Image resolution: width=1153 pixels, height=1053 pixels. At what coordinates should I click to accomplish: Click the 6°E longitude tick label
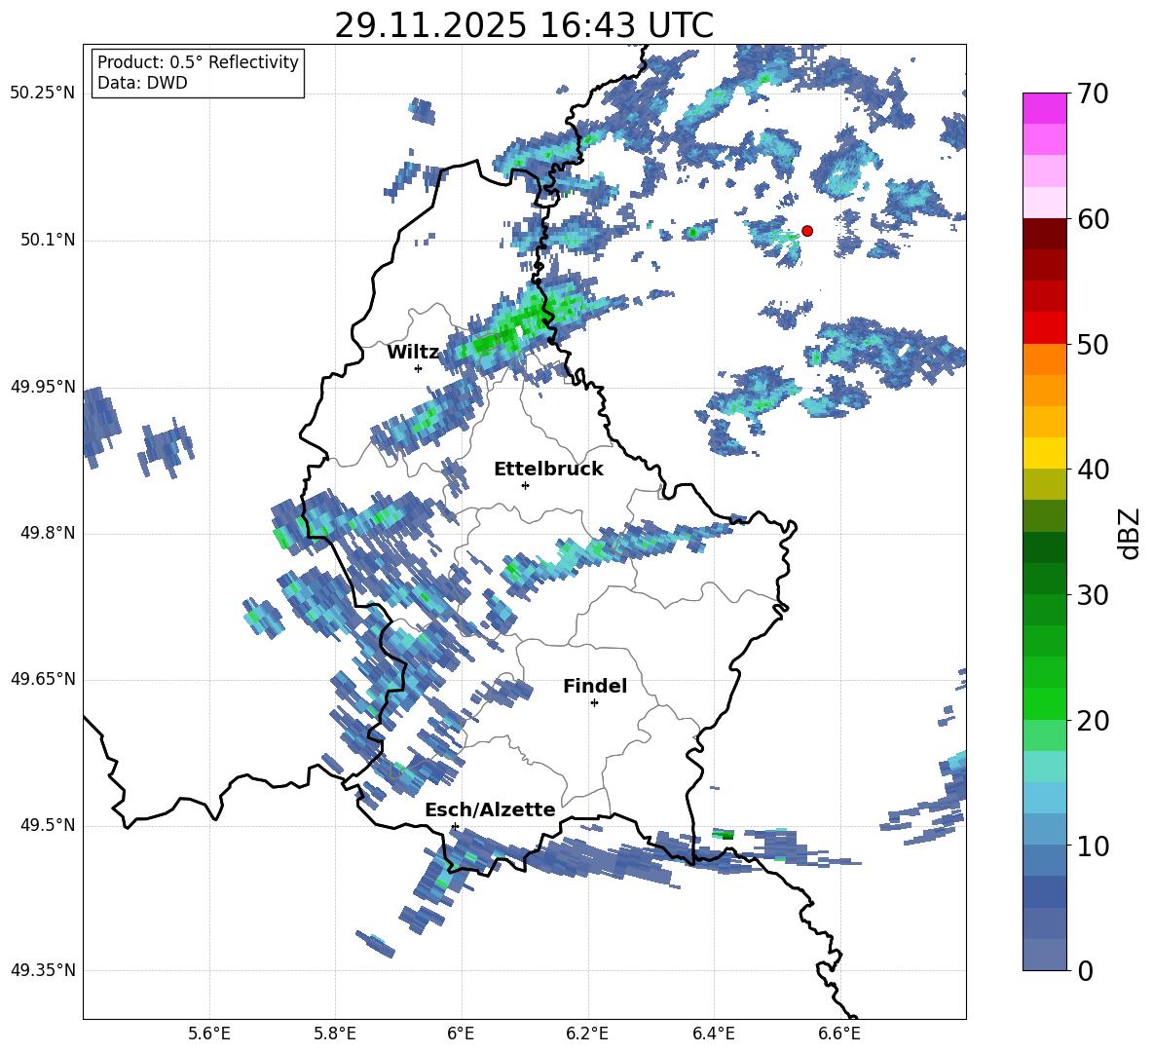(461, 1034)
